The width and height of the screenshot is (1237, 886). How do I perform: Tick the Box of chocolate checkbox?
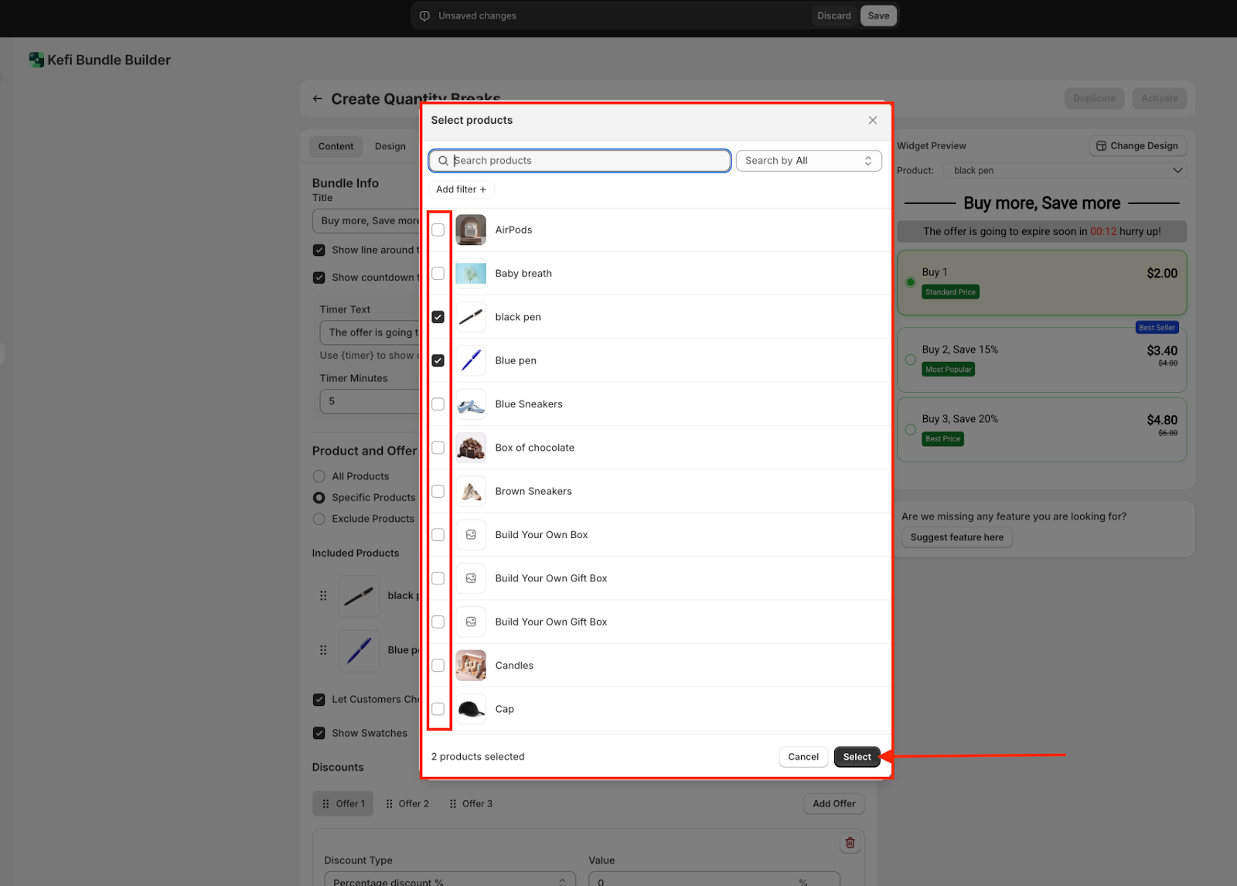coord(438,448)
